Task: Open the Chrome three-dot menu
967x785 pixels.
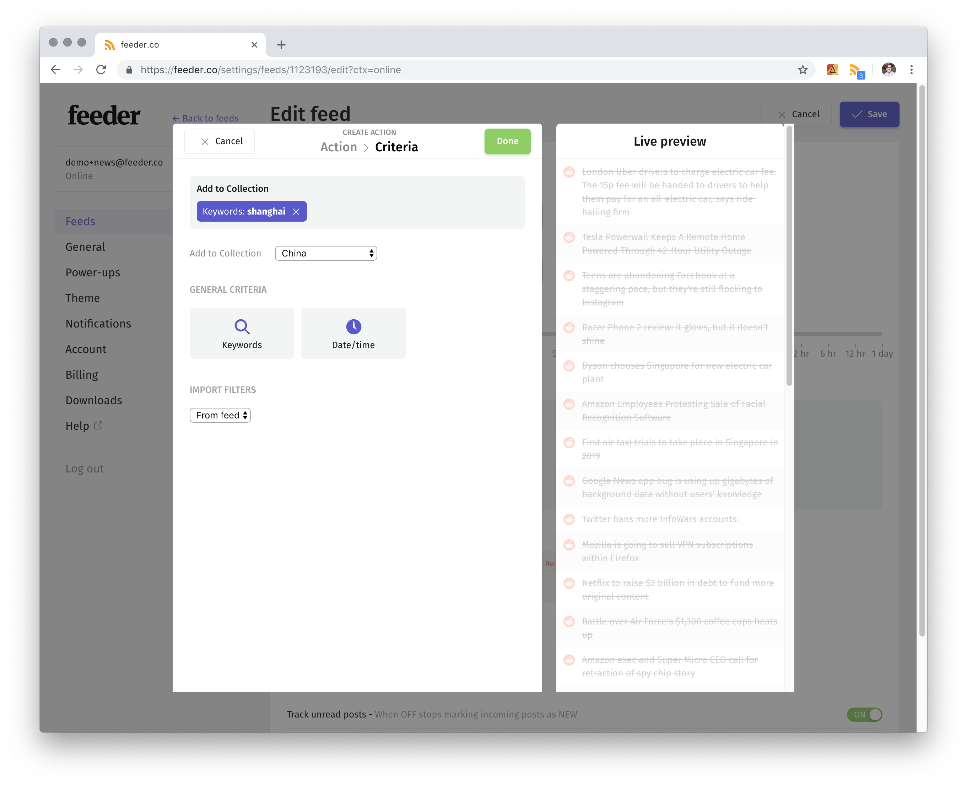Action: pyautogui.click(x=911, y=70)
